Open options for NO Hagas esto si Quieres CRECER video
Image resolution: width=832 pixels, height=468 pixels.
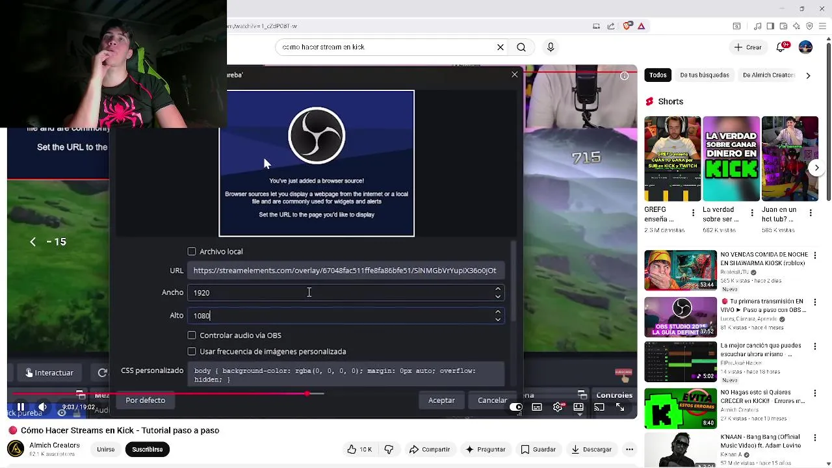[x=815, y=394]
